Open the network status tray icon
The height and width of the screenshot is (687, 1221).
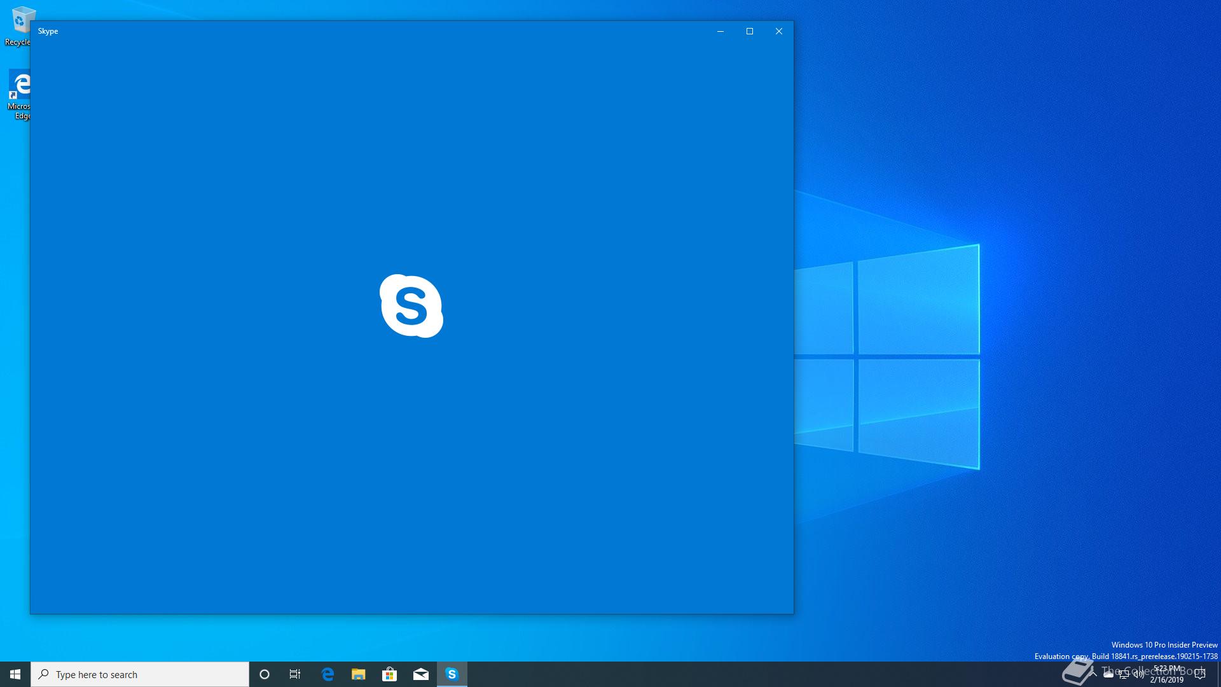(1124, 674)
